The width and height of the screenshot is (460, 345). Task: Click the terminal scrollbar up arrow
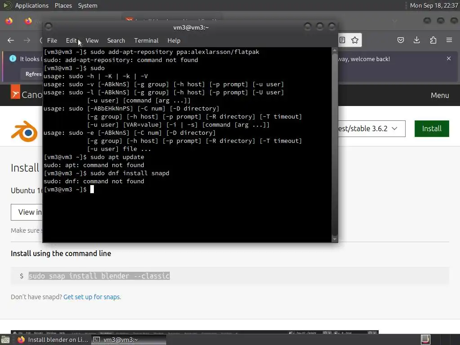[334, 51]
